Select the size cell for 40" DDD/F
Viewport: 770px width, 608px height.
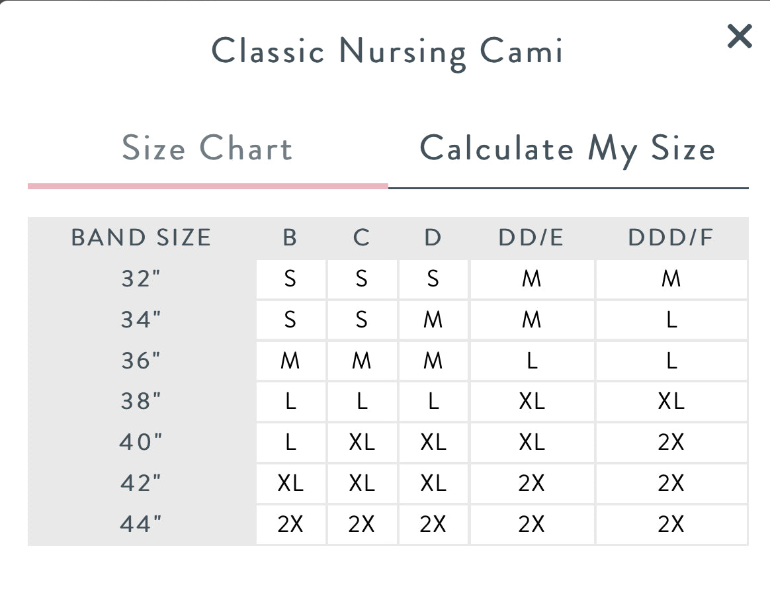point(671,443)
